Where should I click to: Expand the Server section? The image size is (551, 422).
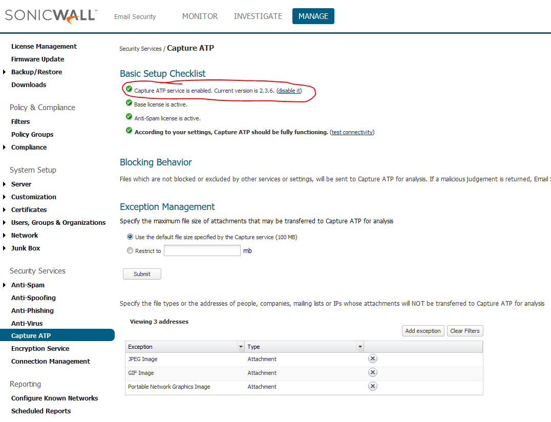click(x=4, y=184)
